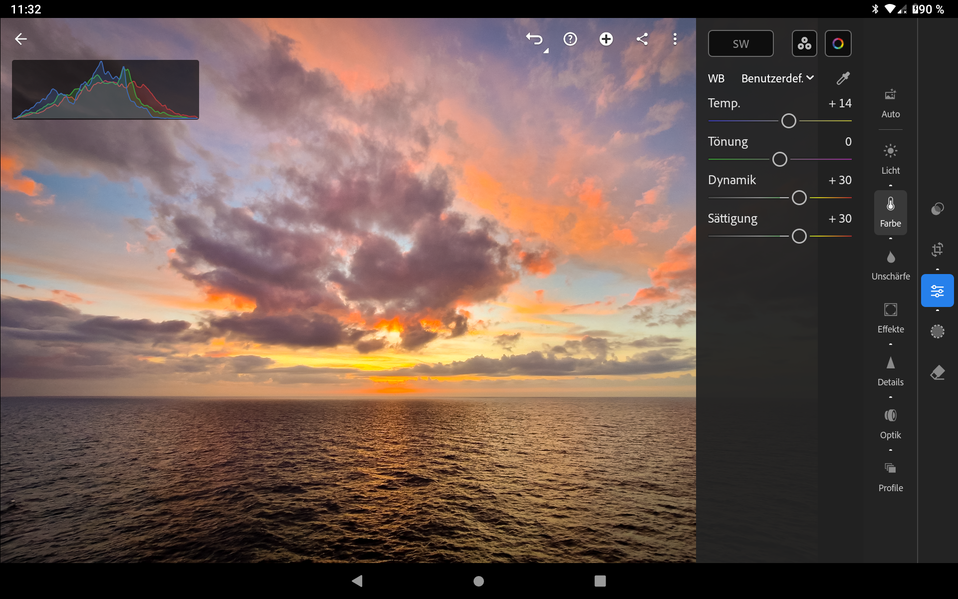Image resolution: width=958 pixels, height=599 pixels.
Task: Toggle the SW black-and-white button
Action: pyautogui.click(x=740, y=43)
